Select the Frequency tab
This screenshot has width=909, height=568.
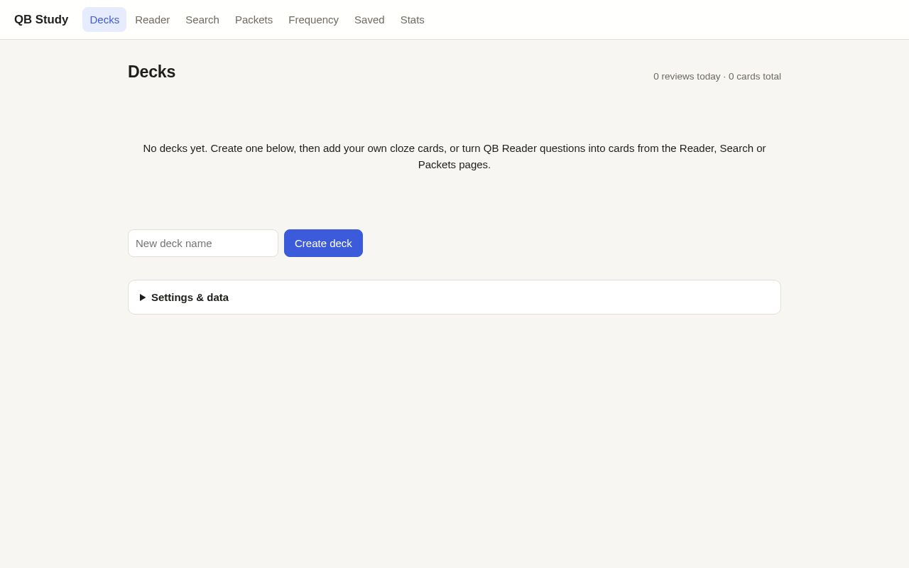point(313,20)
